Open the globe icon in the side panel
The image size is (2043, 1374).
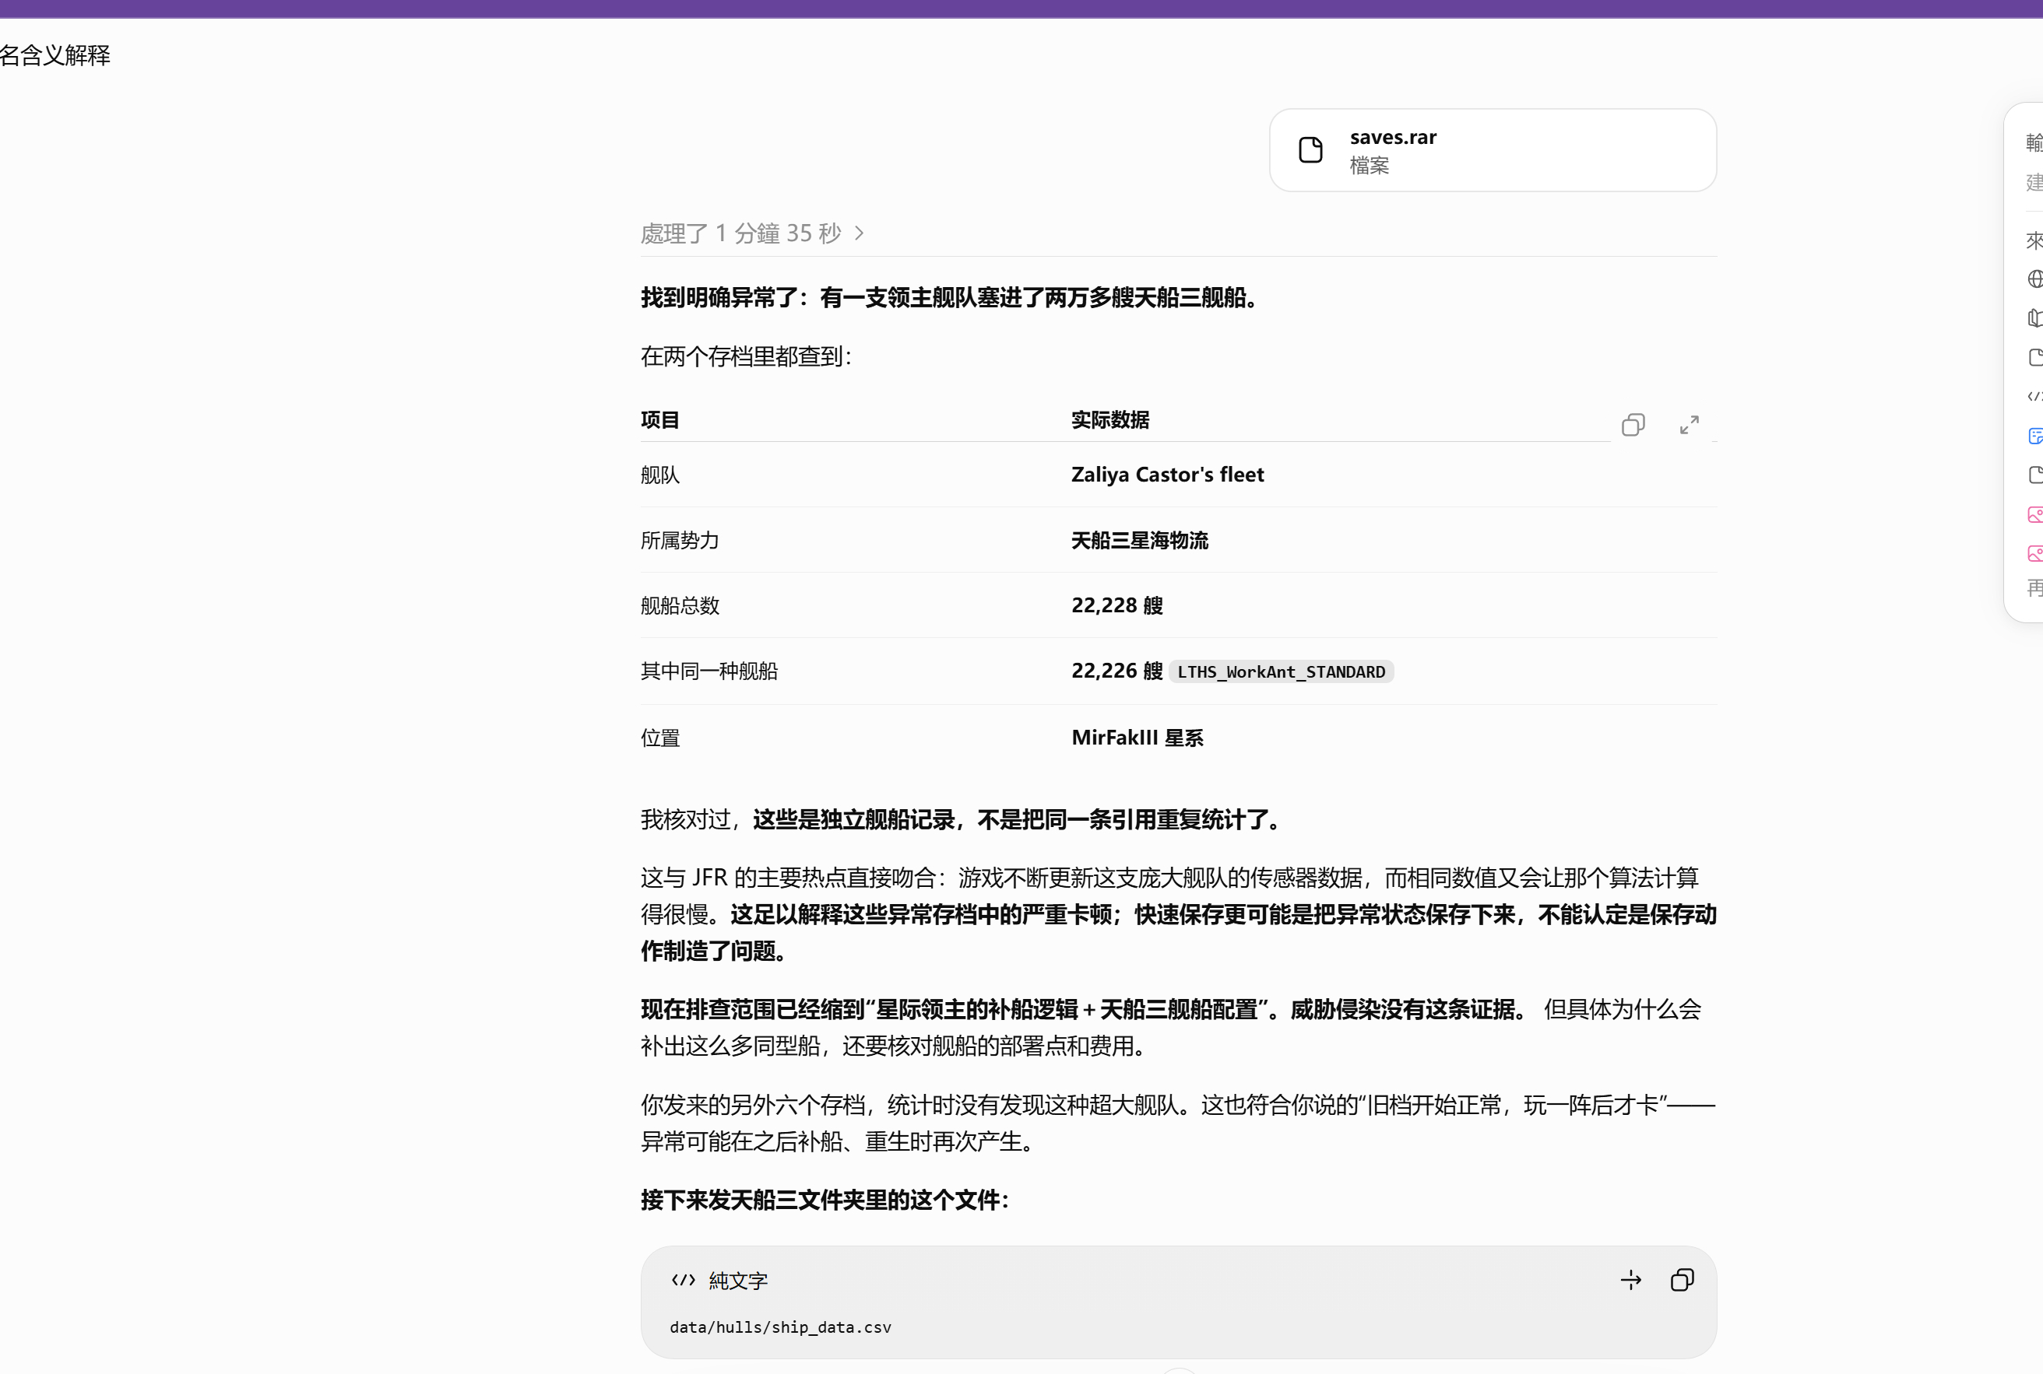point(2035,279)
